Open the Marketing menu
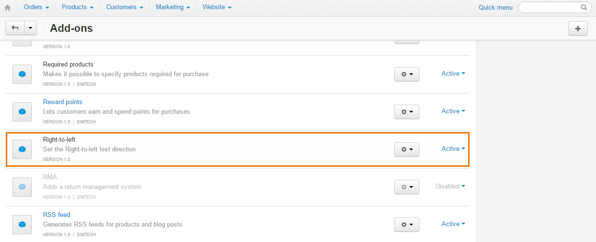This screenshot has width=596, height=242. pos(173,7)
